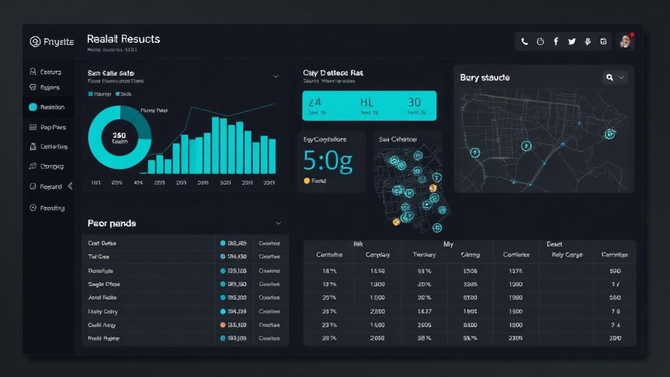Click the Twitter bird icon

coord(572,41)
